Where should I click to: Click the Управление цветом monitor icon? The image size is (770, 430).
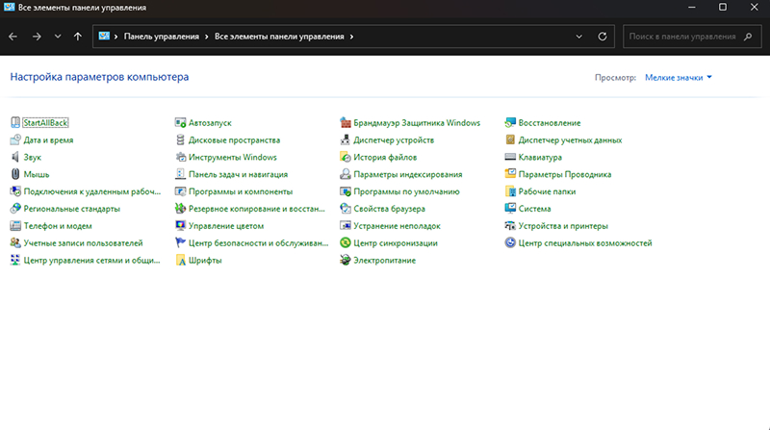(180, 226)
